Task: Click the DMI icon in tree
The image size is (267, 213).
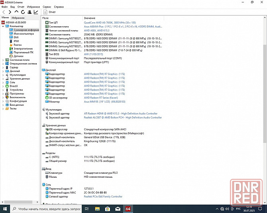Action: click(x=11, y=37)
